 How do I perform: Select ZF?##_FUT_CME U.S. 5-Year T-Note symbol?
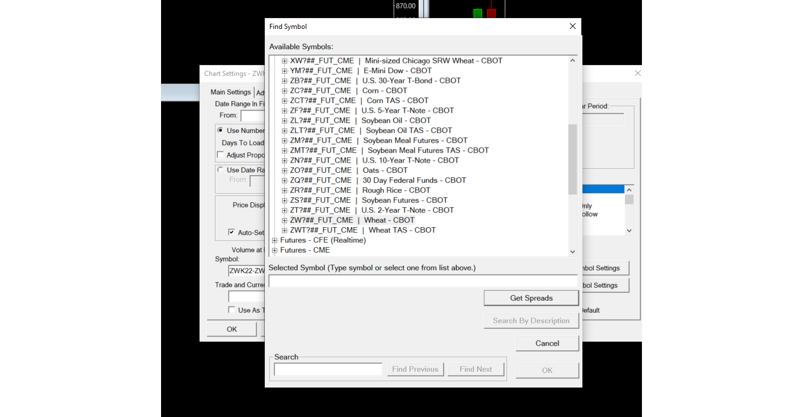371,110
